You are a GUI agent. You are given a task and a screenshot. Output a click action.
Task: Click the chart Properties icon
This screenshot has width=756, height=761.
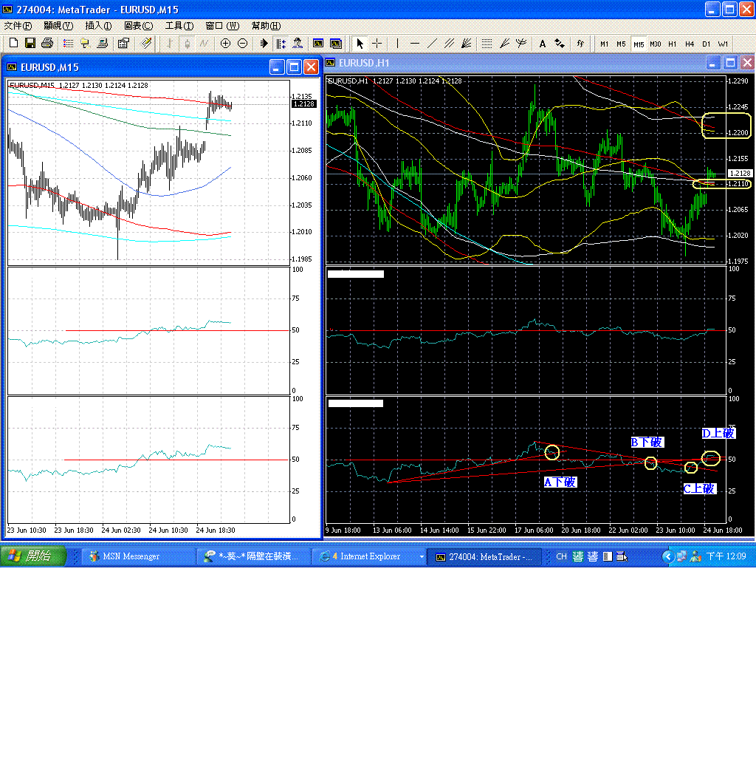coord(123,43)
